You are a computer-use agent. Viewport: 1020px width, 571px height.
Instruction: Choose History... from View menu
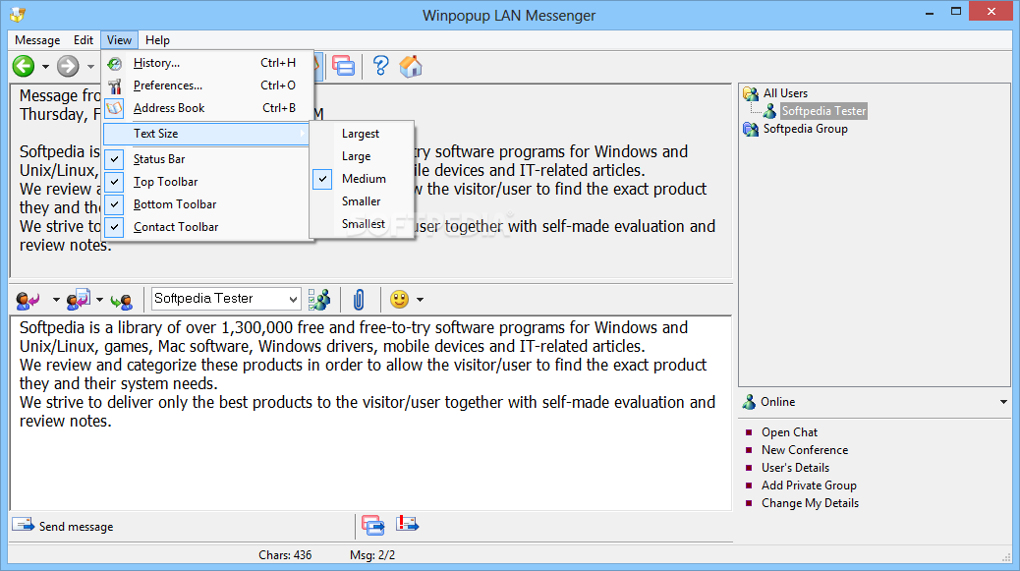click(x=207, y=63)
